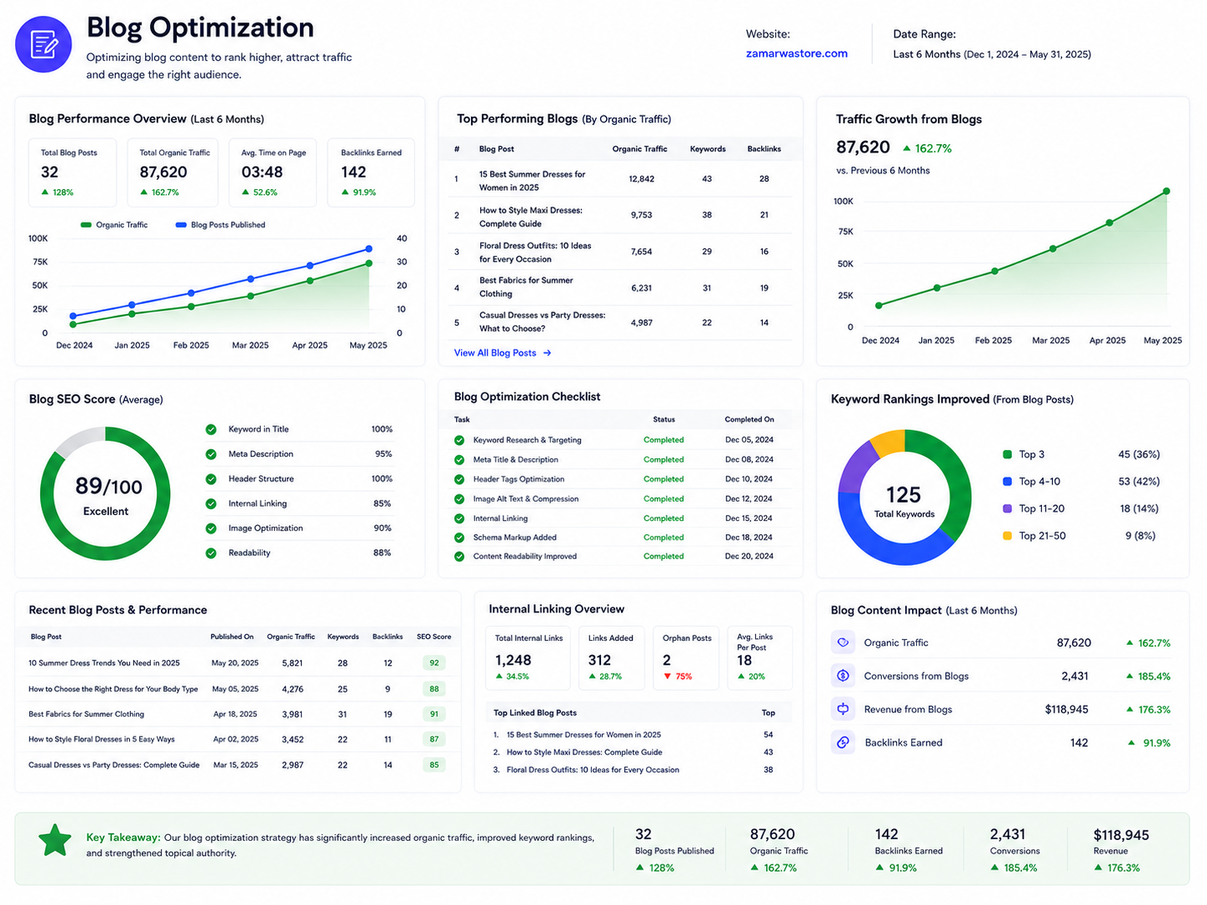Click the check icon beside Readability
Image resolution: width=1207 pixels, height=905 pixels.
click(211, 552)
